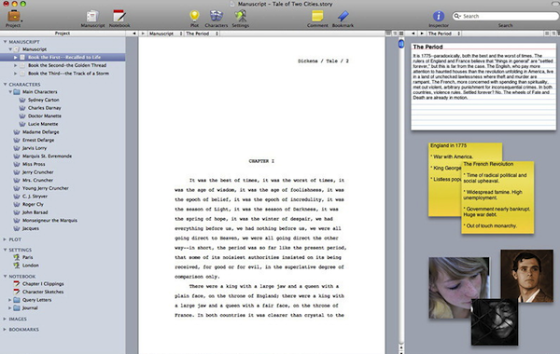Open the Notebook toolbar icon
This screenshot has width=560, height=354.
(119, 17)
